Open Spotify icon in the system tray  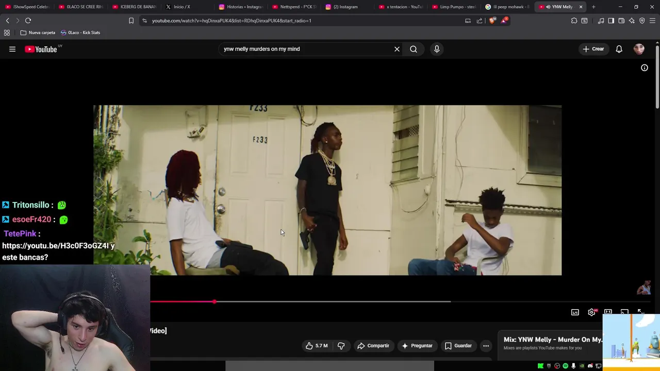pyautogui.click(x=565, y=366)
